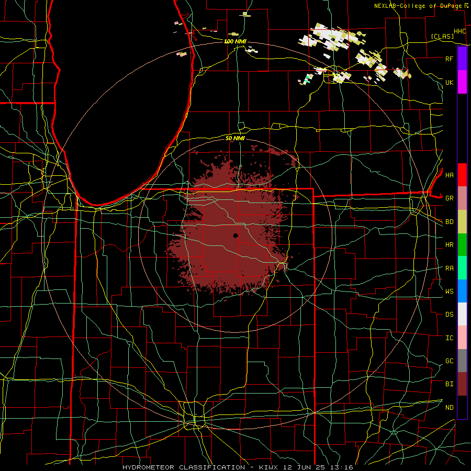Click the IC light pink legend swatch
Image resolution: width=471 pixels, height=471 pixels.
point(462,338)
